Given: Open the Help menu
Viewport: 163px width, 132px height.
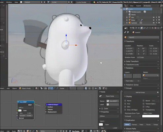Looking at the screenshot, I should tap(16, 2).
